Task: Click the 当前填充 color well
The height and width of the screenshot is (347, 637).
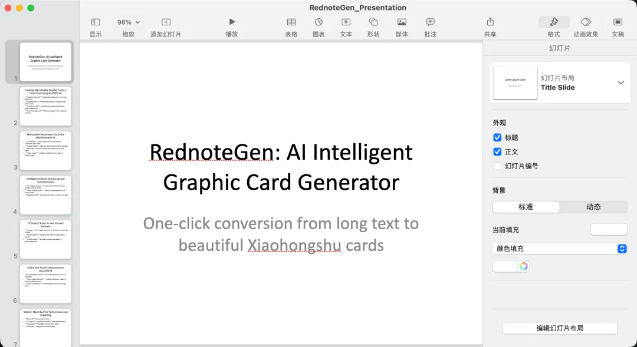Action: pos(609,229)
